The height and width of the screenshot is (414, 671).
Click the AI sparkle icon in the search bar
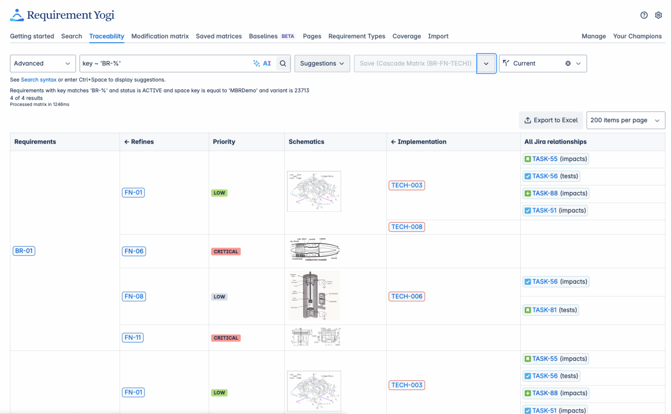(257, 63)
